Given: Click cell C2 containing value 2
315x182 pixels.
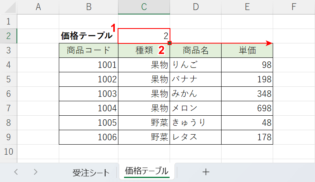Looking at the screenshot, I should [144, 36].
